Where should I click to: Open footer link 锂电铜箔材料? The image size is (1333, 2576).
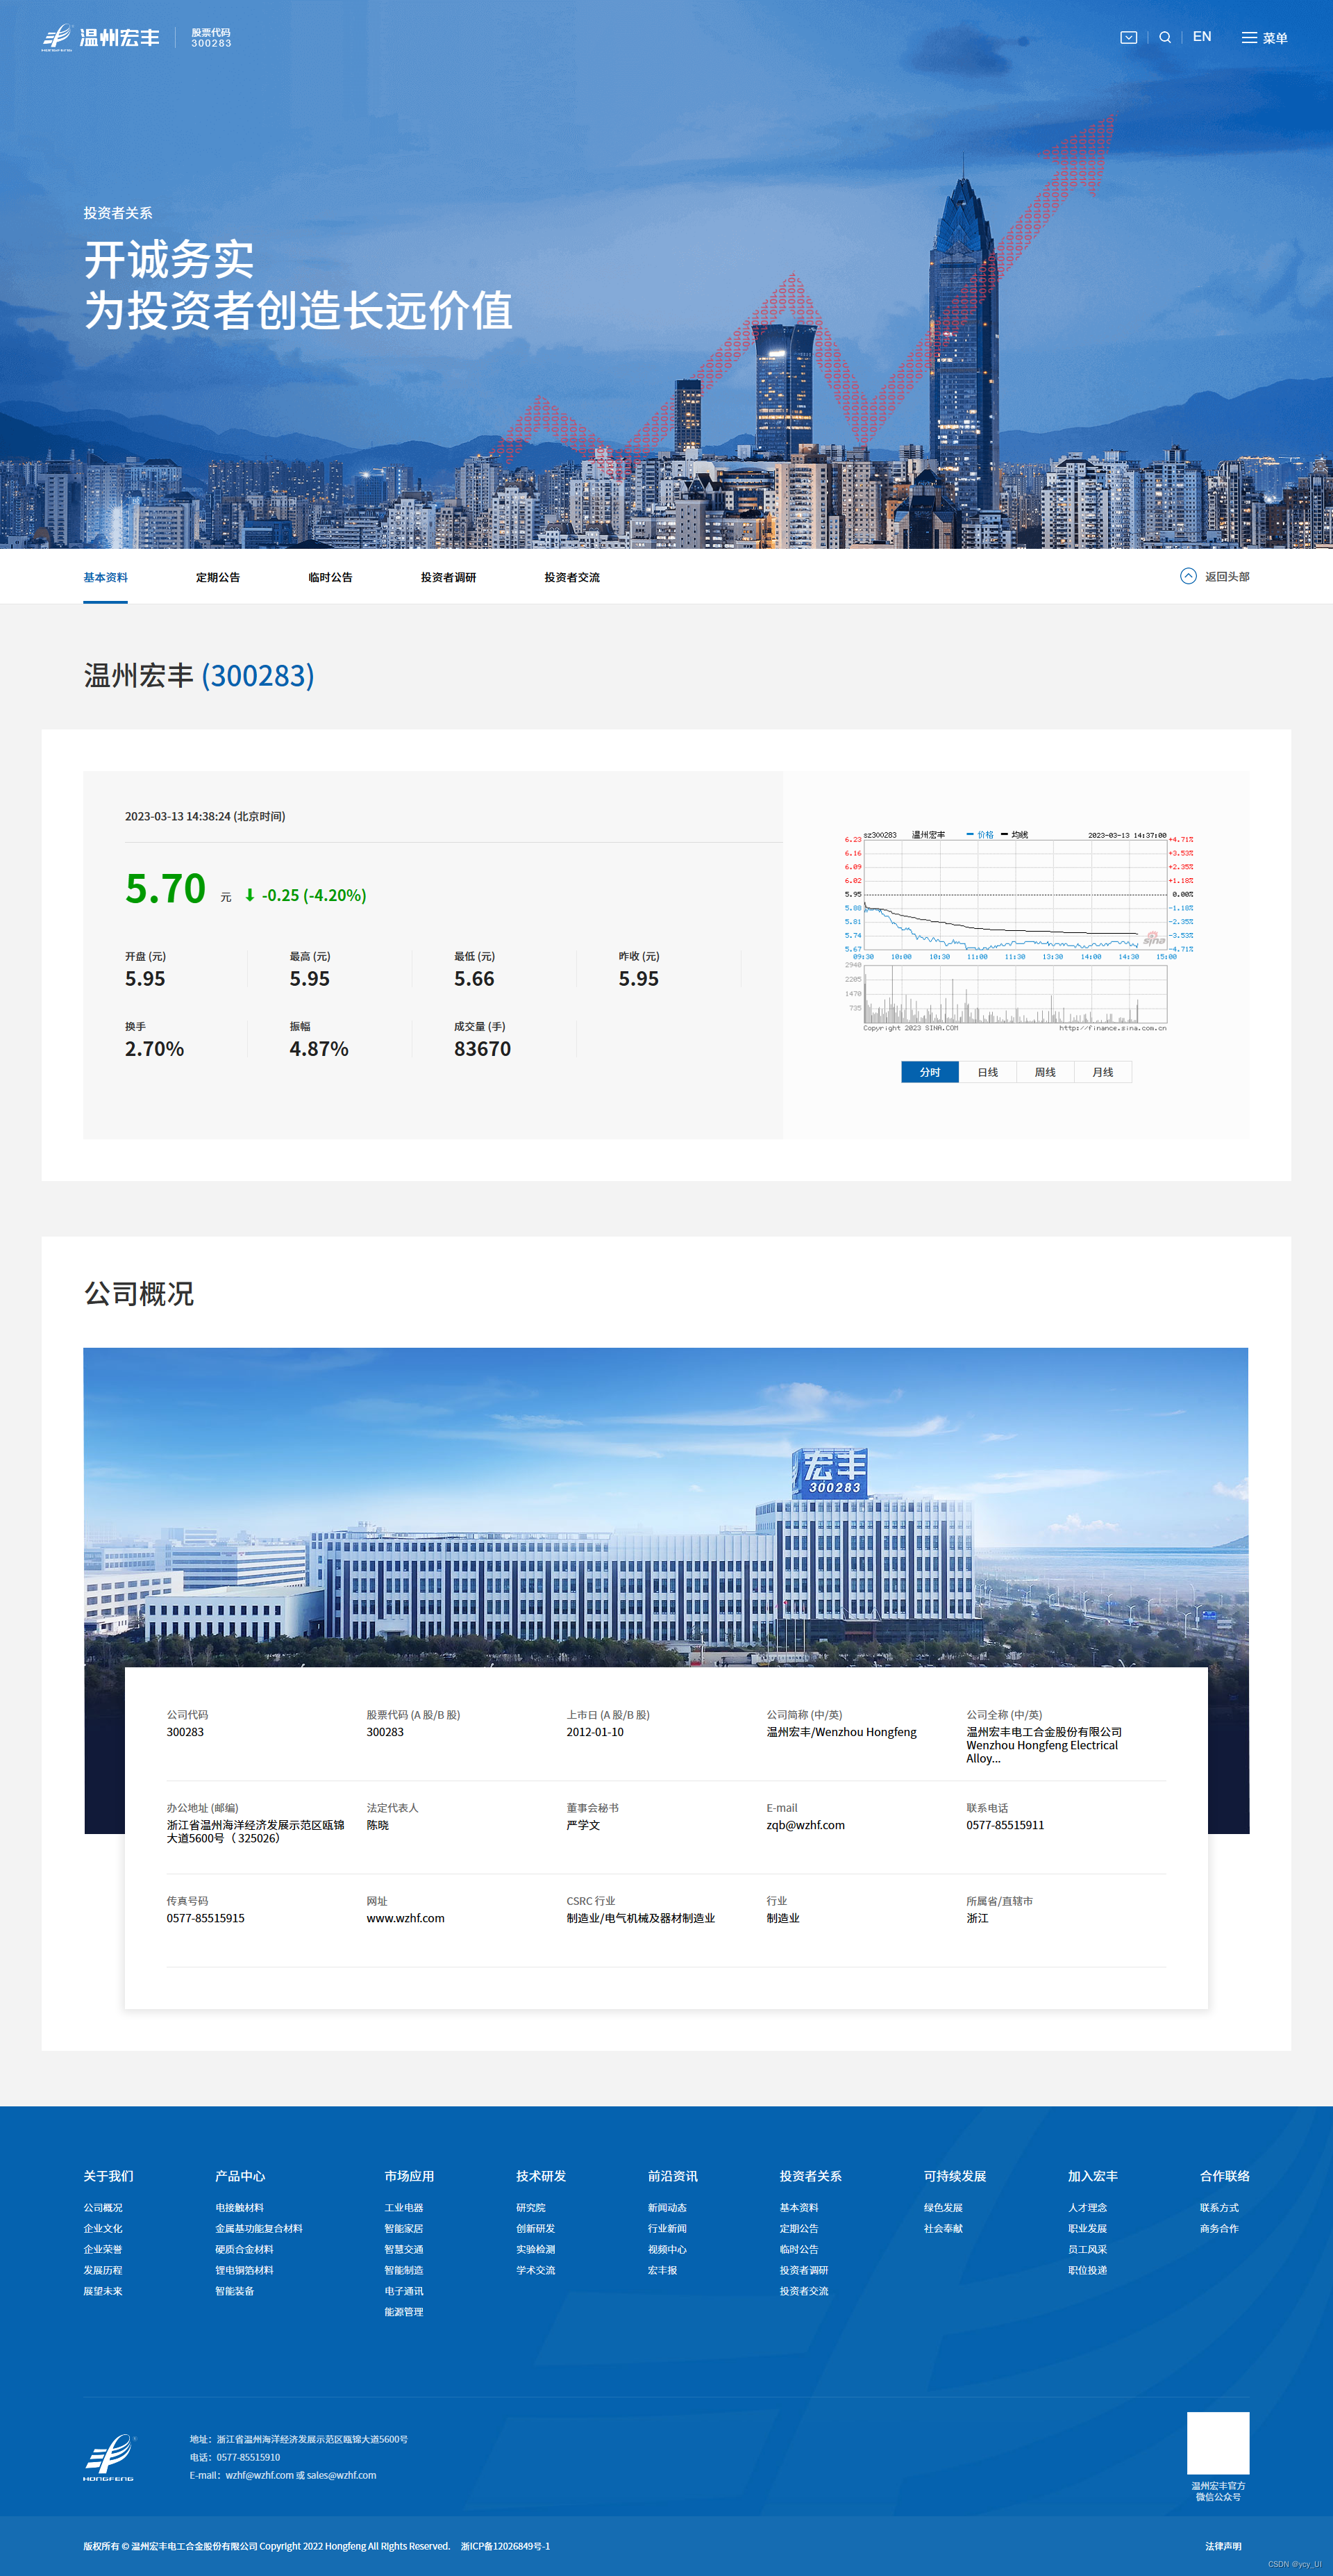click(245, 2270)
